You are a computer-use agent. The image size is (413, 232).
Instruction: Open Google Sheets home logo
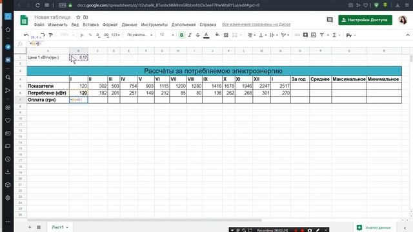[x=24, y=20]
